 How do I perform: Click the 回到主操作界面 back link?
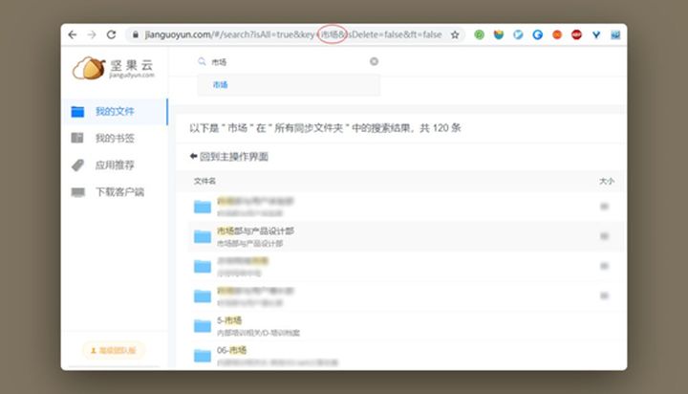[229, 156]
